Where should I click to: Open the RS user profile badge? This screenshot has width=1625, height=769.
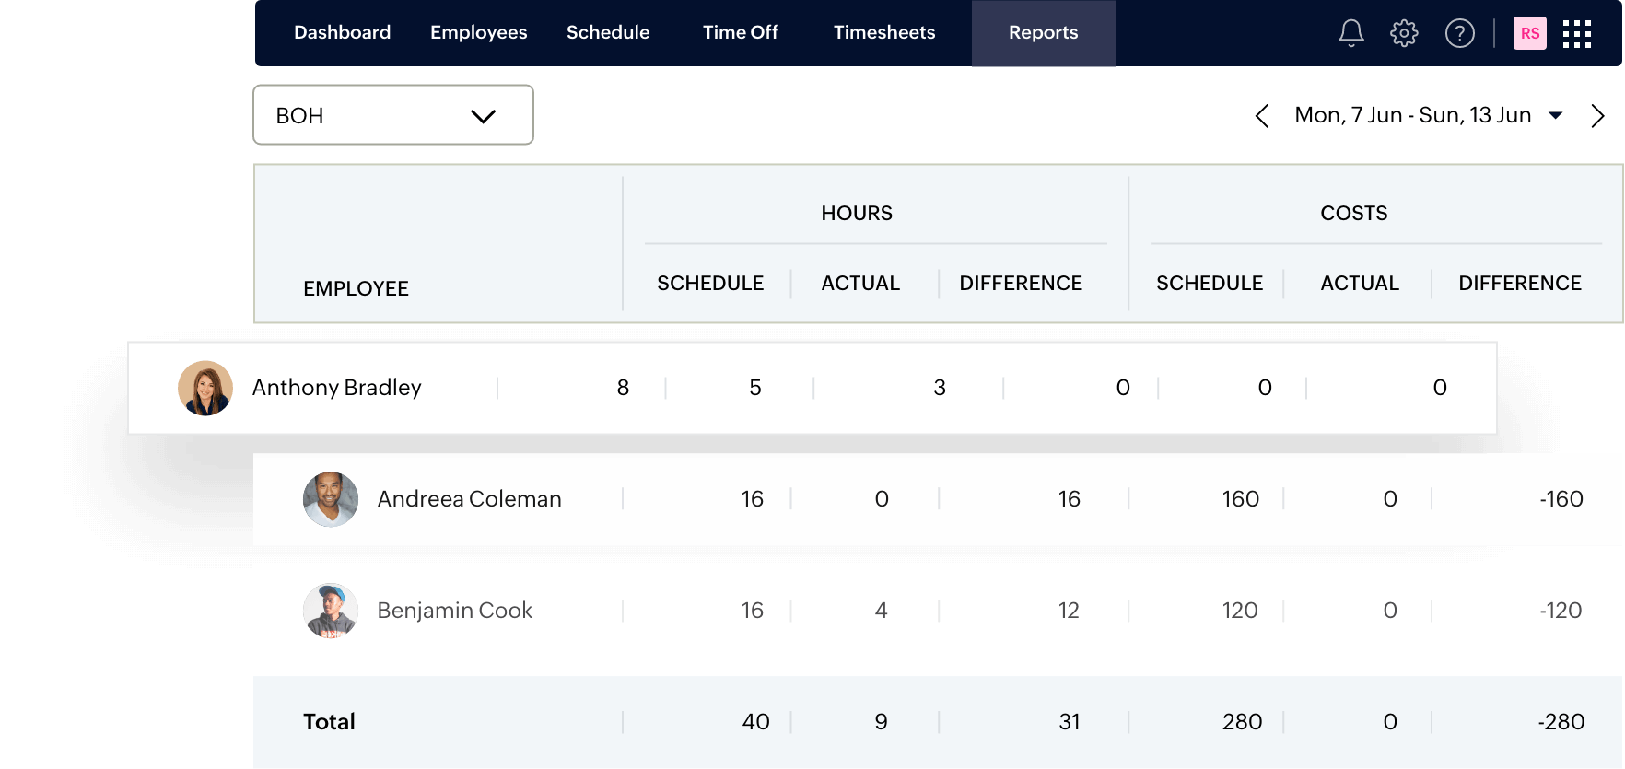(1529, 33)
